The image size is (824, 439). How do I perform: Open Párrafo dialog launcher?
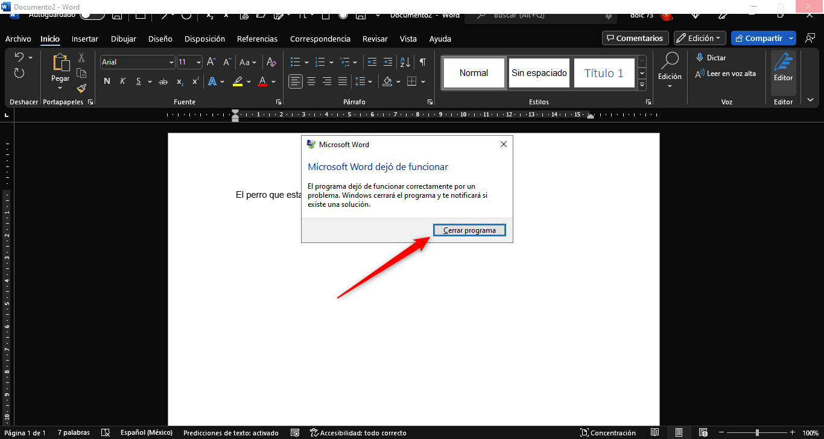[x=429, y=103]
